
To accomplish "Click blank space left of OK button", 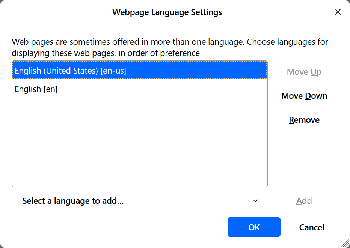I will click(x=113, y=227).
